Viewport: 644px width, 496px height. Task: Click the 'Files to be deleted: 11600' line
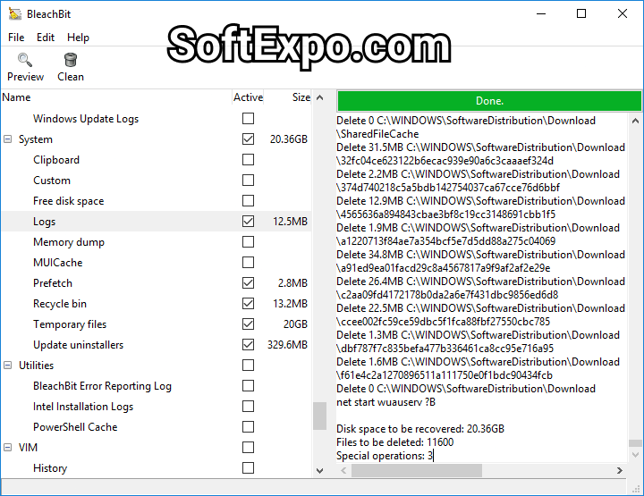[x=394, y=442]
